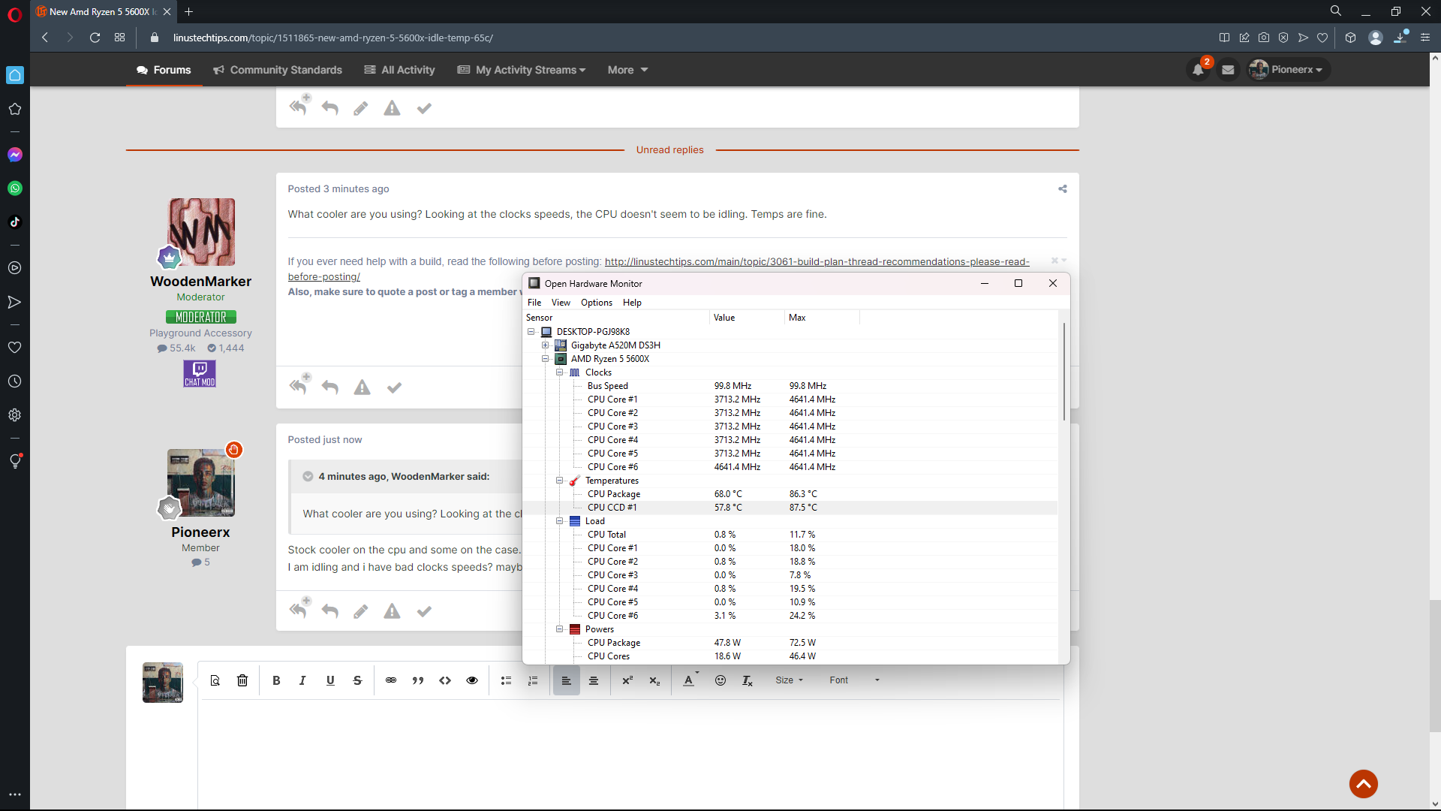Toggle left text alignment in editor

coord(567,680)
